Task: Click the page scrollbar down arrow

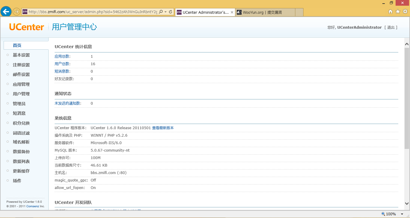Action: click(407, 203)
